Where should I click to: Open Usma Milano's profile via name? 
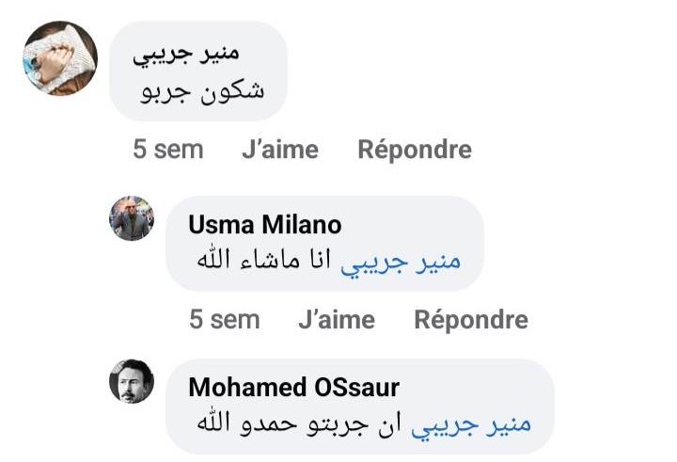[265, 225]
